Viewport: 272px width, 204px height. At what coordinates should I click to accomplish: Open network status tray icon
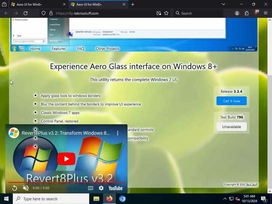click(231, 199)
